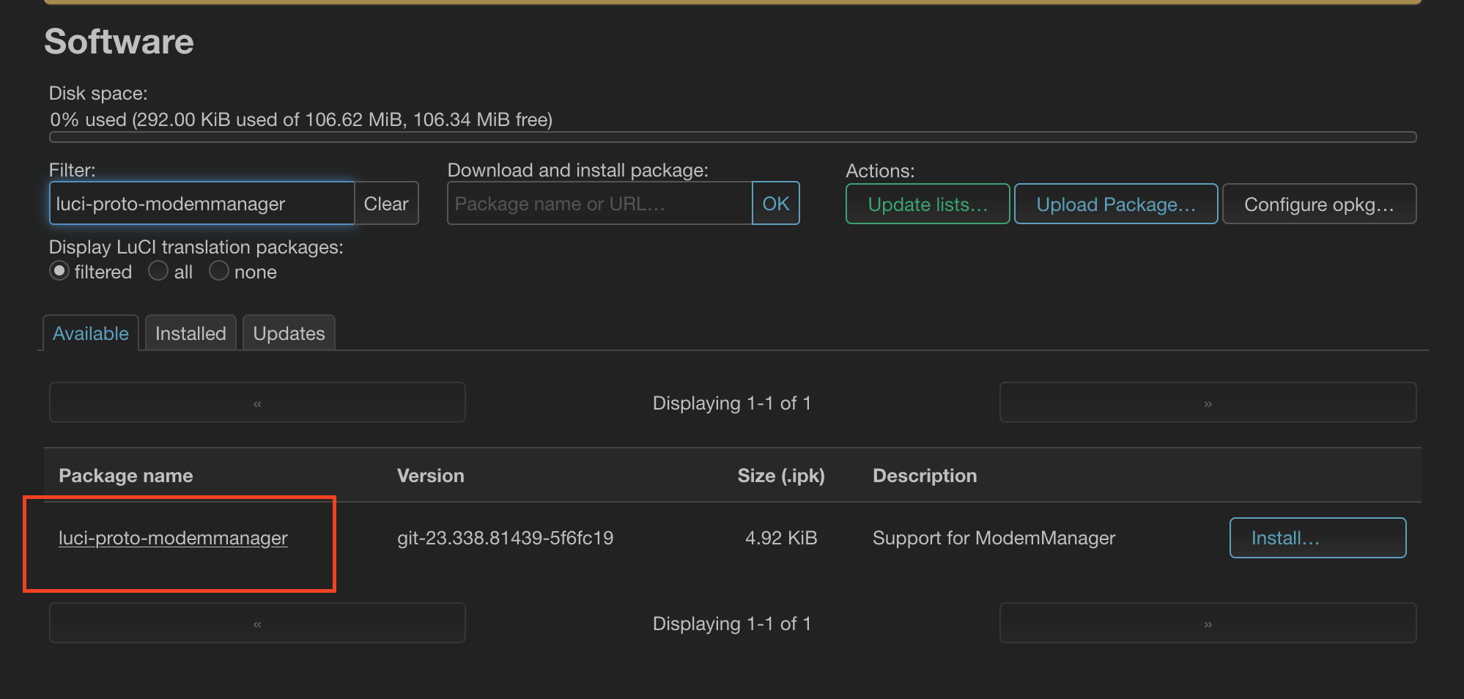Click OK to download the package

775,204
